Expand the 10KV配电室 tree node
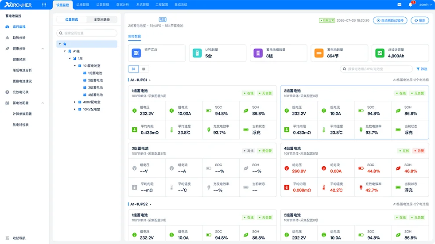The width and height of the screenshot is (435, 244). (74, 109)
